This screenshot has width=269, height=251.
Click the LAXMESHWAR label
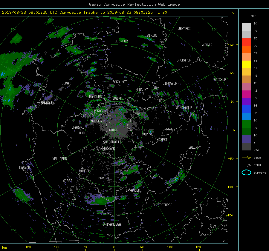pyautogui.click(x=106, y=149)
